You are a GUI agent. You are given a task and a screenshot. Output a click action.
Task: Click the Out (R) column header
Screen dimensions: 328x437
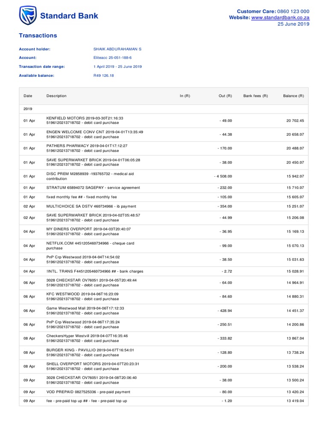coord(225,96)
